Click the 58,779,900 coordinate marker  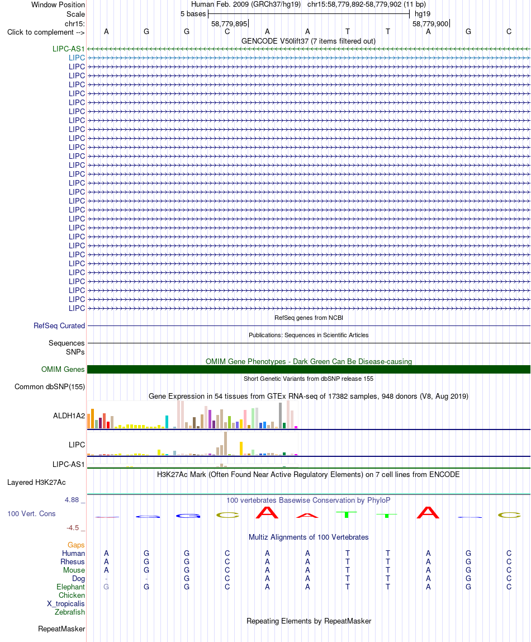(x=430, y=23)
